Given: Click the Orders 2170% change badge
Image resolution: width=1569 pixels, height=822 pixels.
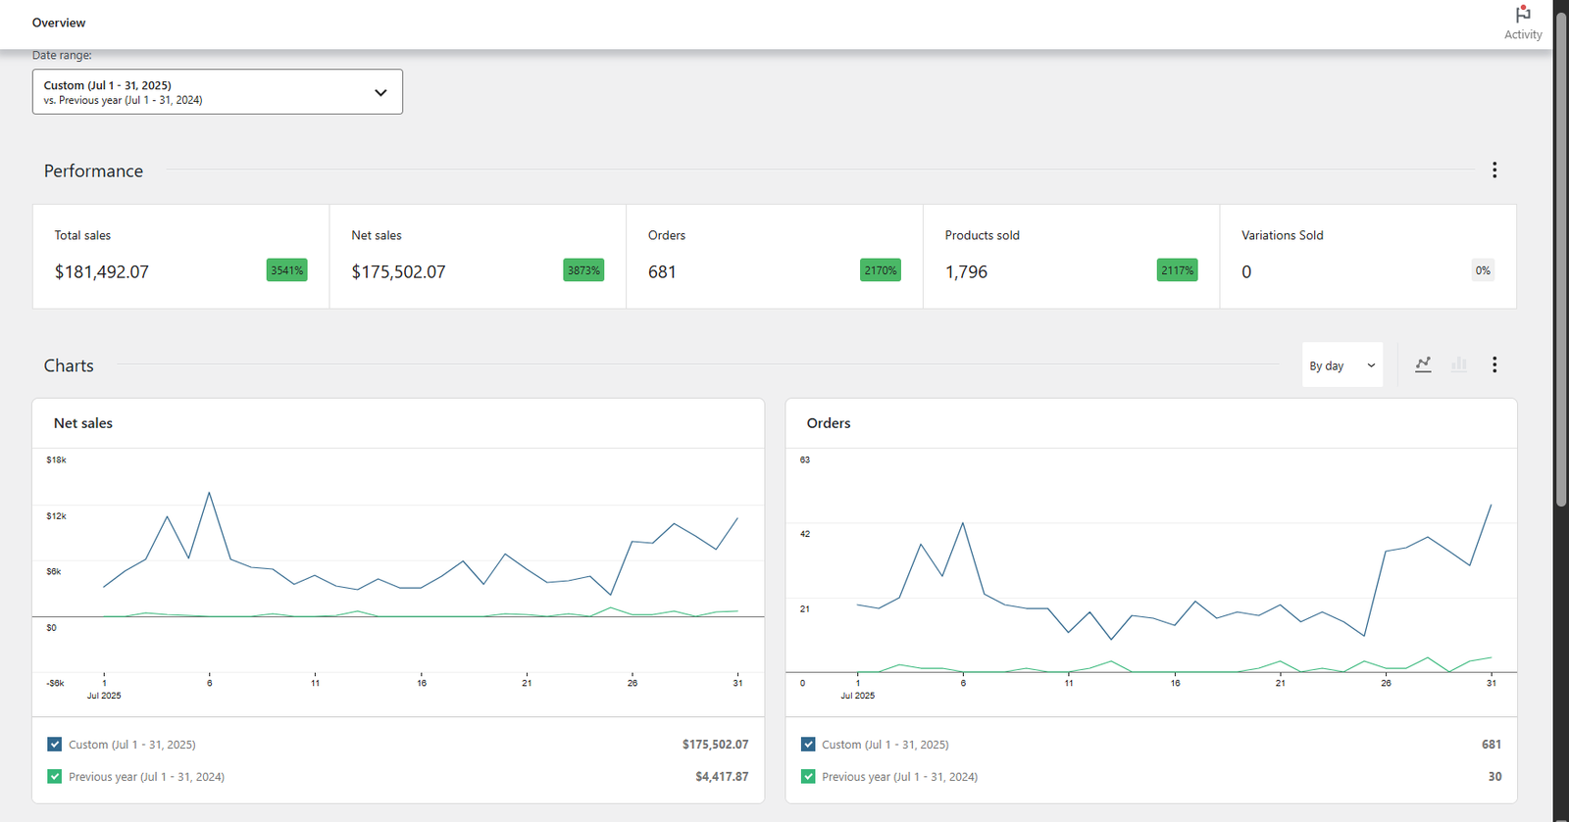Looking at the screenshot, I should click(880, 270).
